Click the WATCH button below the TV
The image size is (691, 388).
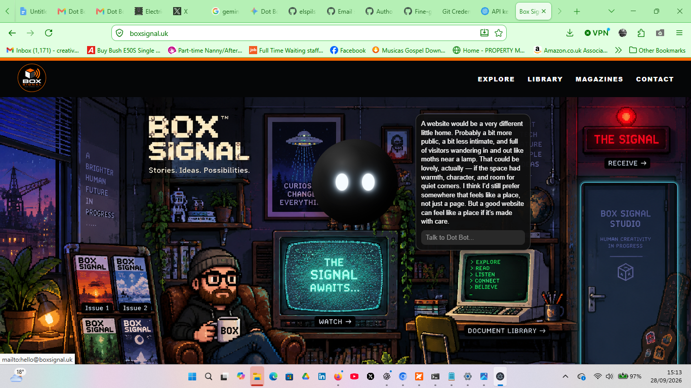click(x=335, y=322)
